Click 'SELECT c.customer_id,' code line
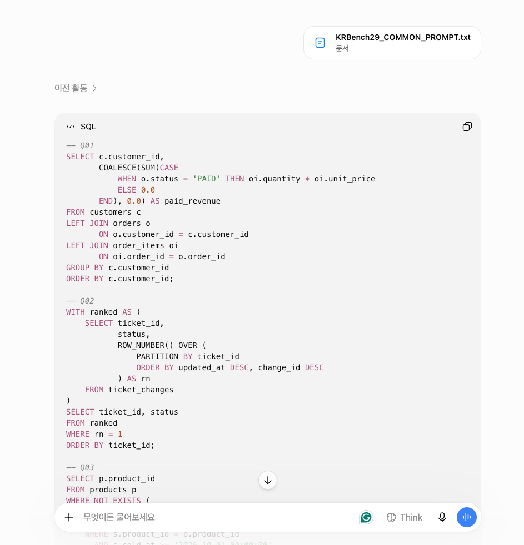Screen dimensions: 524x545 [115, 157]
